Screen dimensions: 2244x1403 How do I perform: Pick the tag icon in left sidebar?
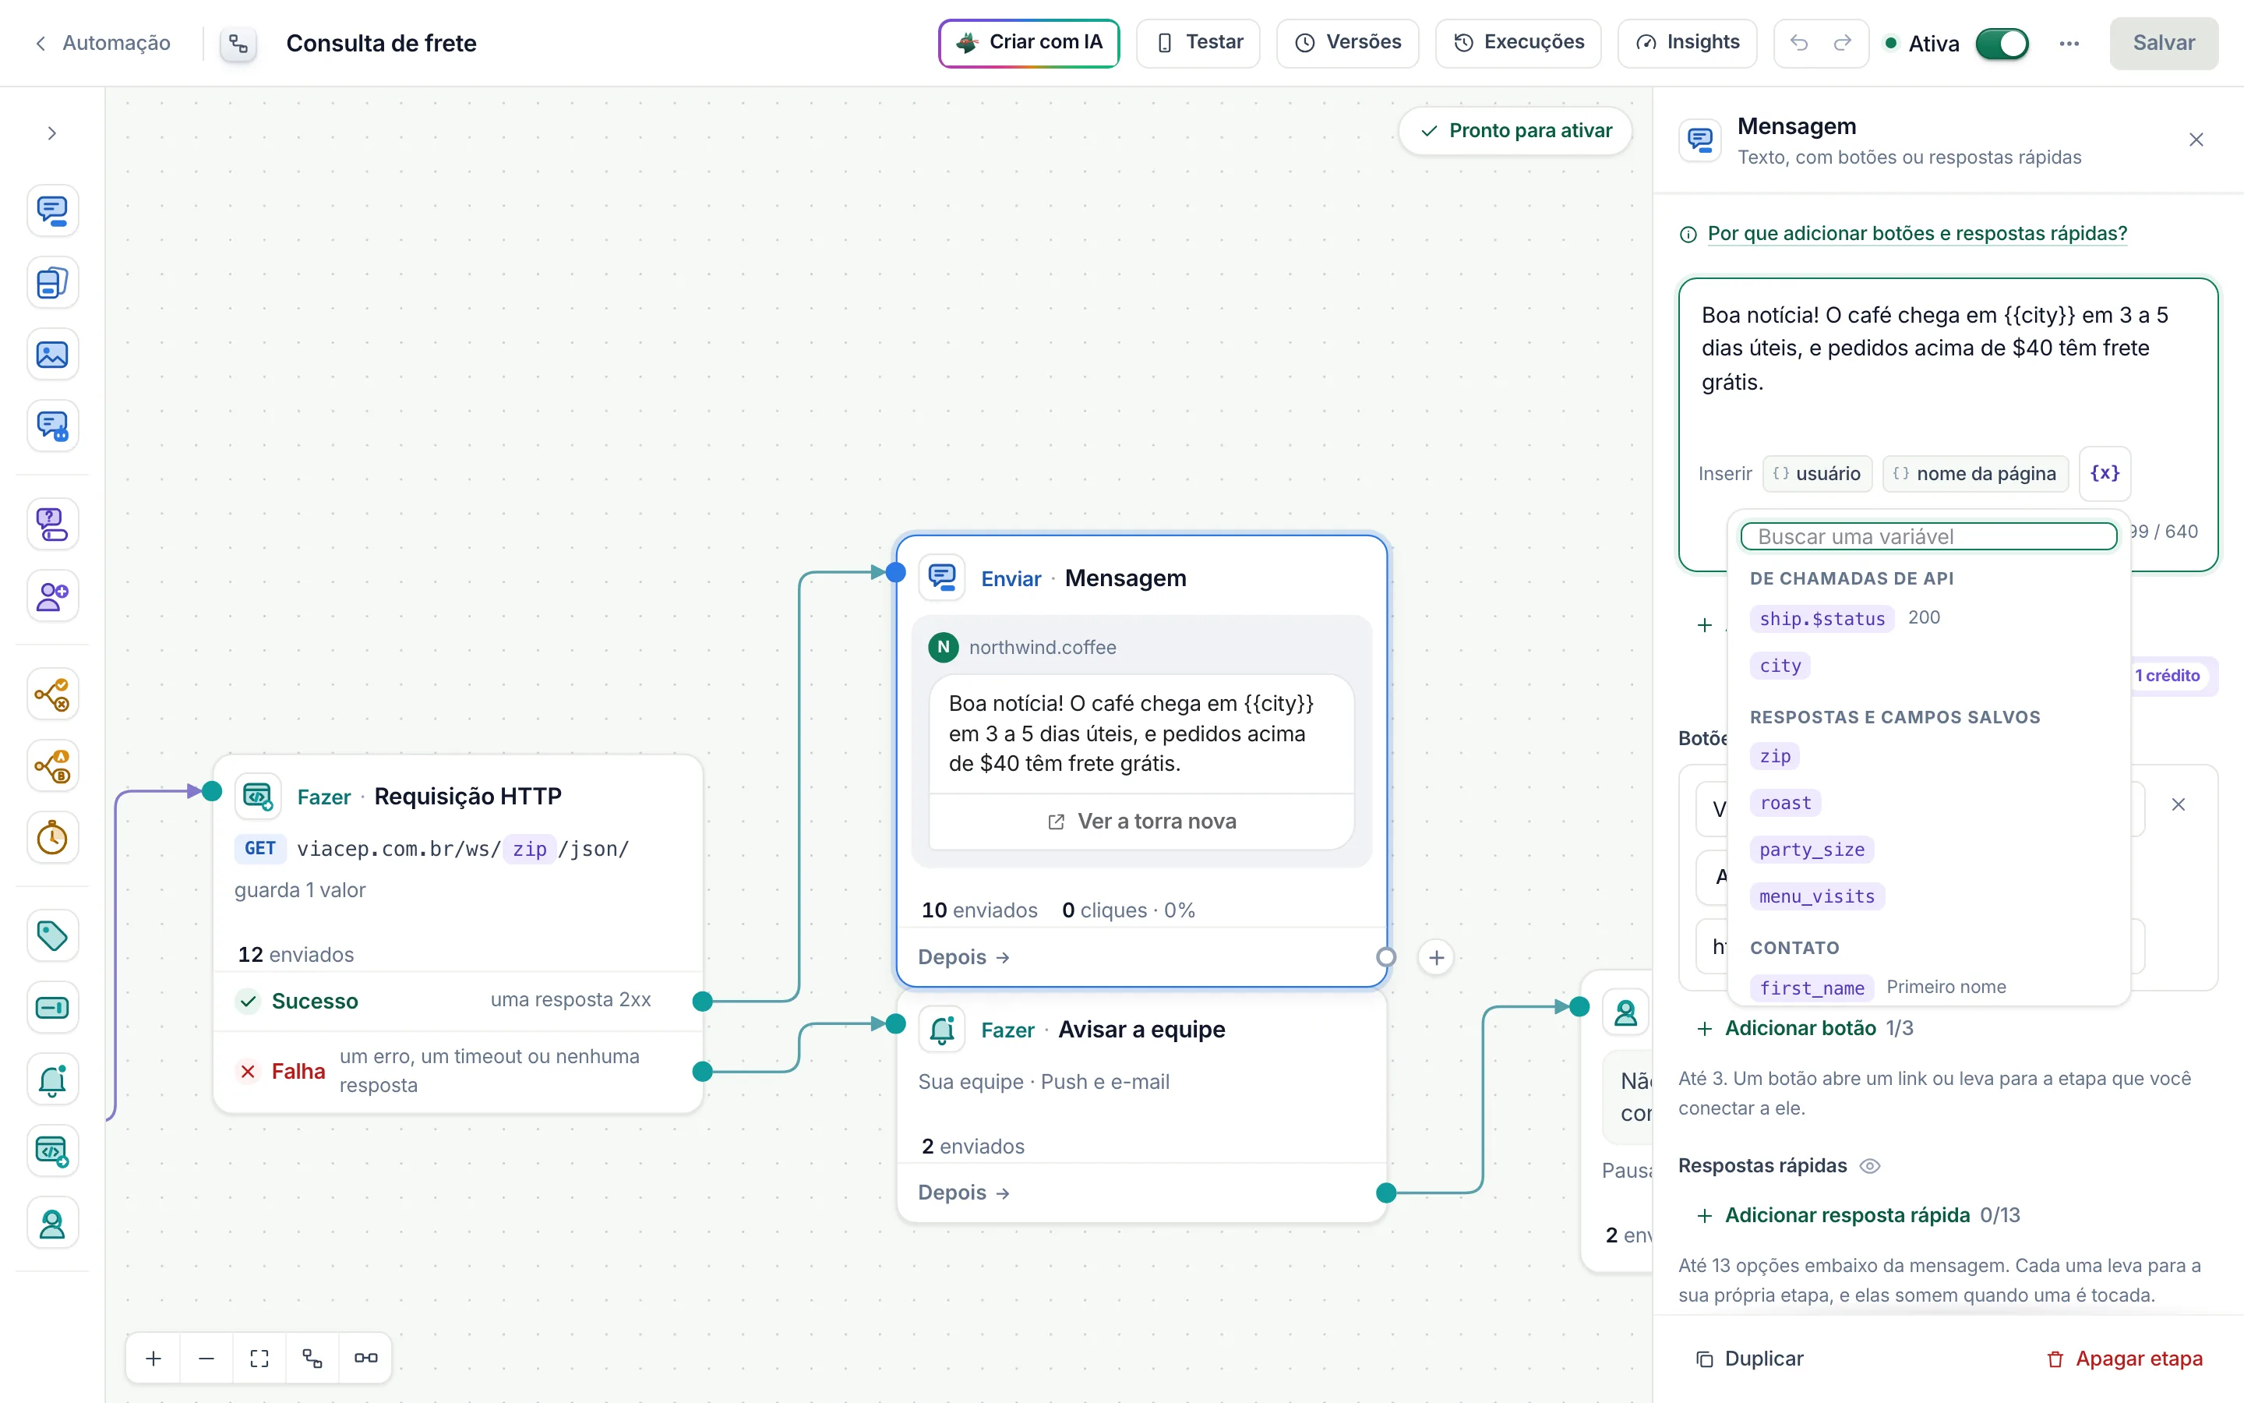pyautogui.click(x=52, y=935)
